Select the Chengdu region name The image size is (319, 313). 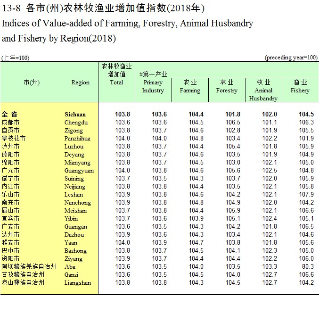point(76,123)
